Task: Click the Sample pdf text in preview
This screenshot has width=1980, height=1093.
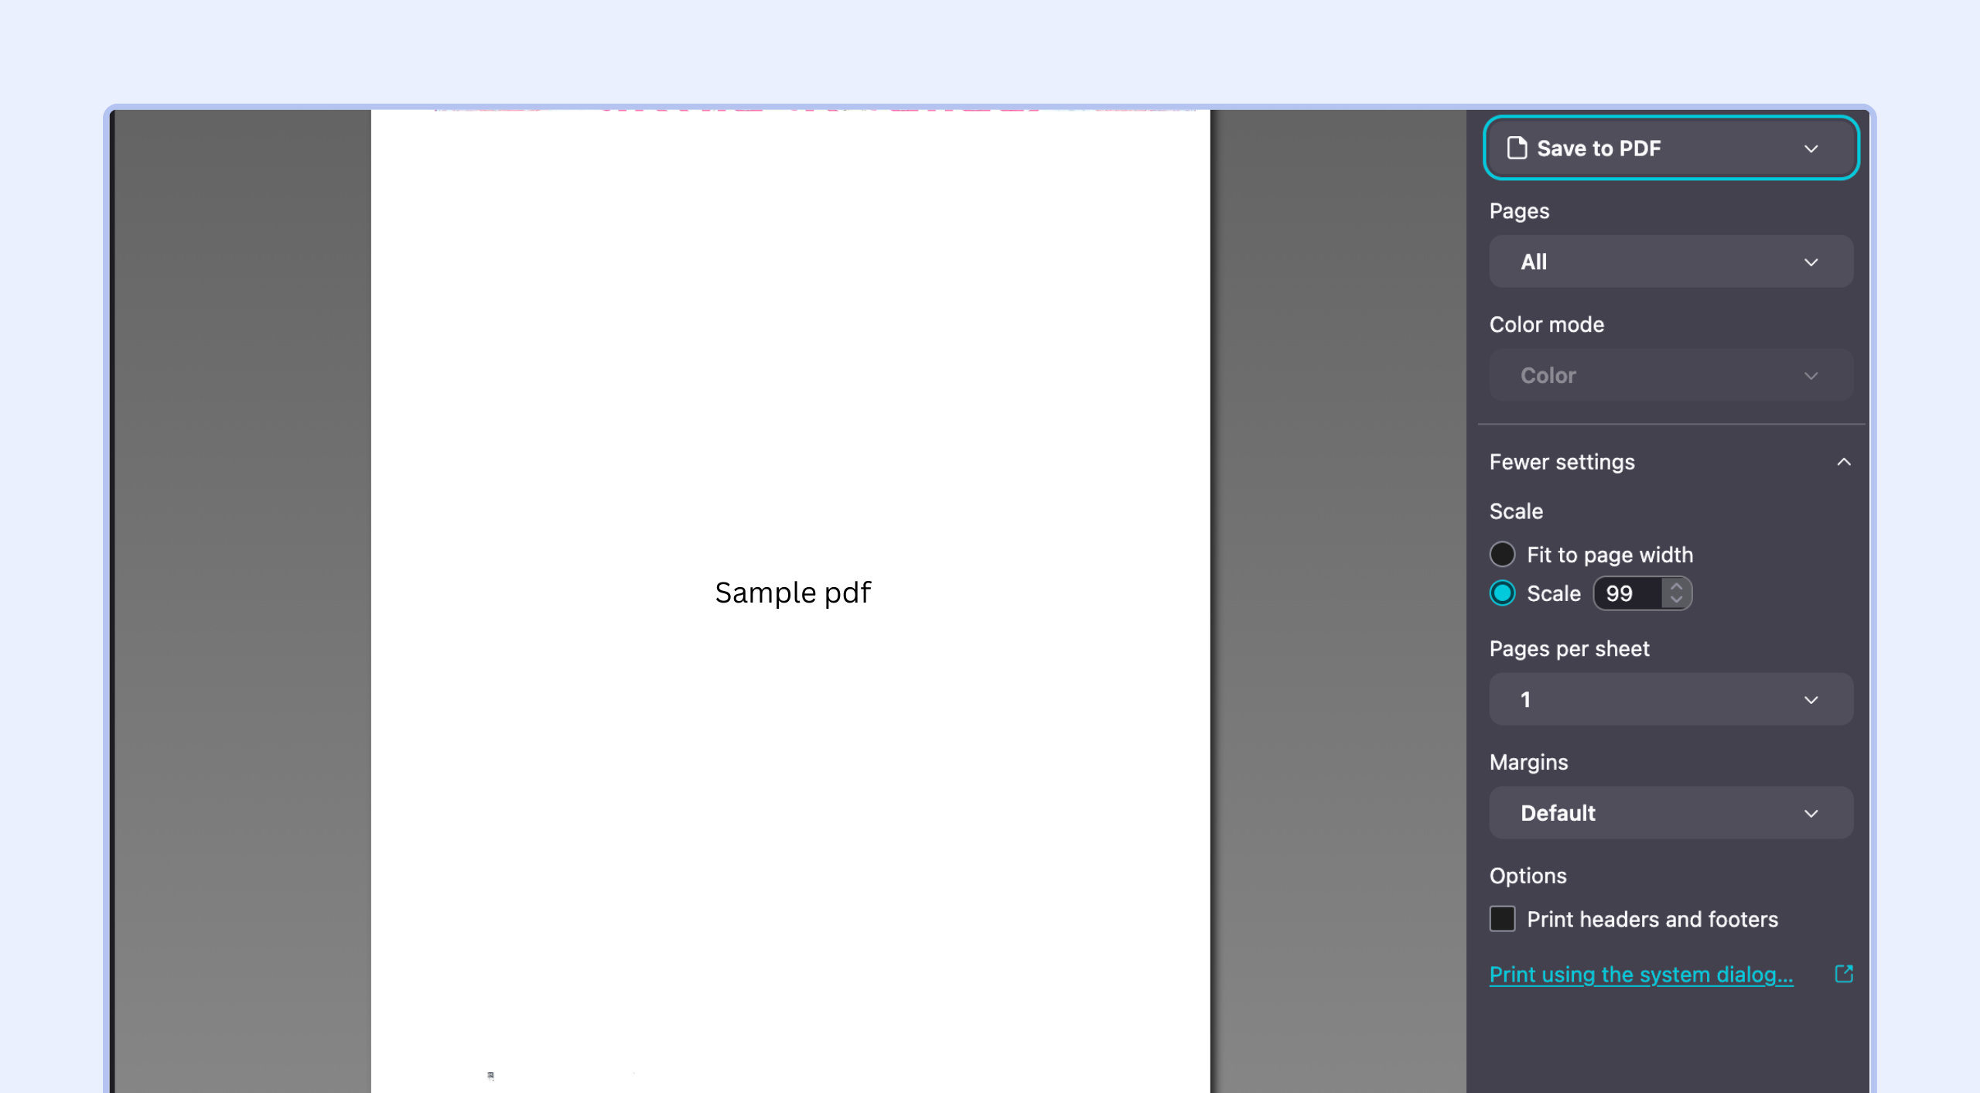Action: click(x=793, y=593)
